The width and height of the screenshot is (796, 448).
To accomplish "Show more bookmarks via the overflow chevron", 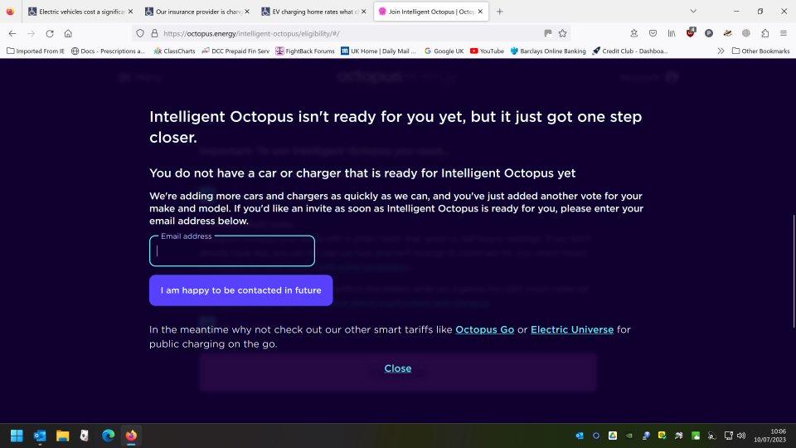I will click(721, 51).
